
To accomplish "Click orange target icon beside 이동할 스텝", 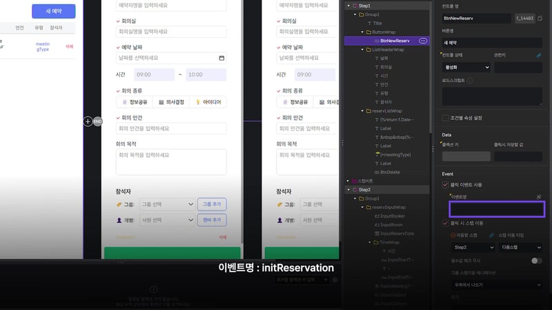I will tap(453, 235).
